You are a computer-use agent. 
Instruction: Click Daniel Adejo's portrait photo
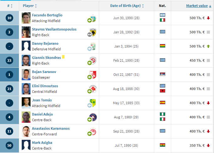point(26,117)
